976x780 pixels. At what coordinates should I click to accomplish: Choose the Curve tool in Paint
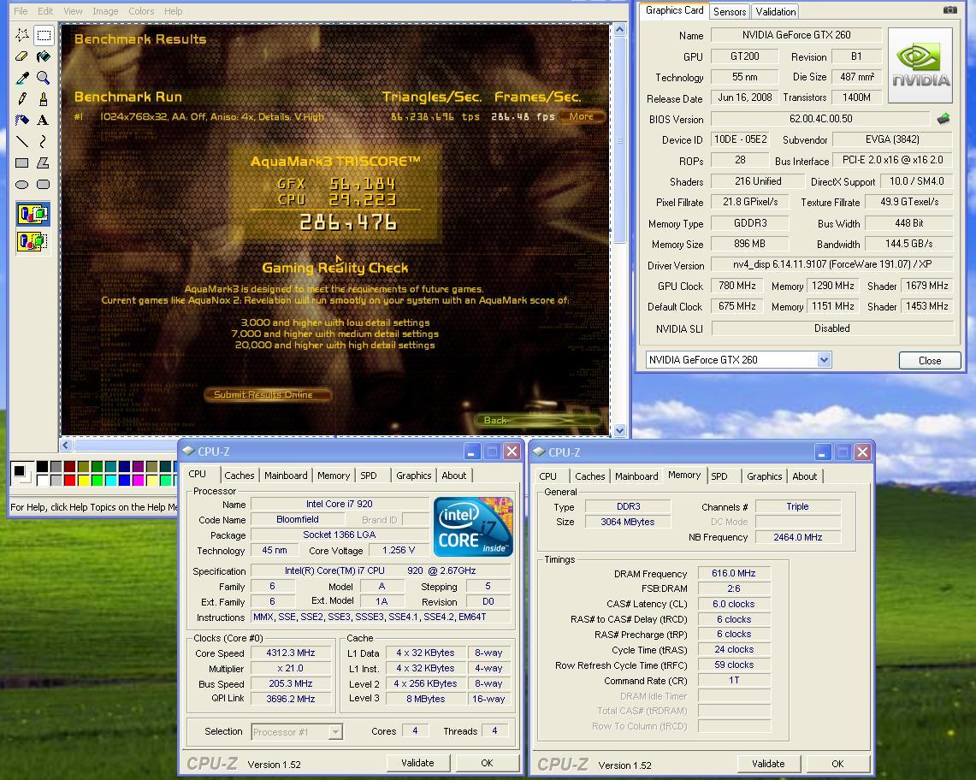[x=43, y=141]
